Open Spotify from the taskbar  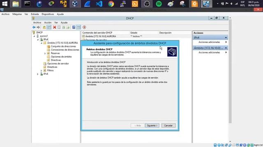coord(159,4)
